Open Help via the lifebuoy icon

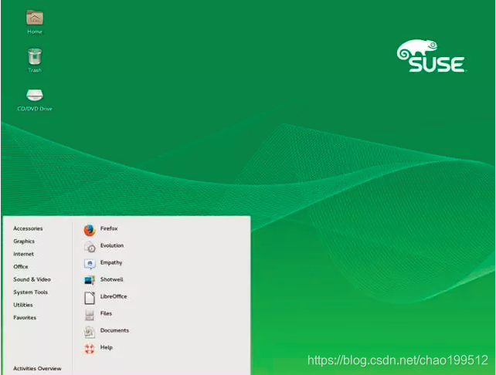pyautogui.click(x=90, y=349)
